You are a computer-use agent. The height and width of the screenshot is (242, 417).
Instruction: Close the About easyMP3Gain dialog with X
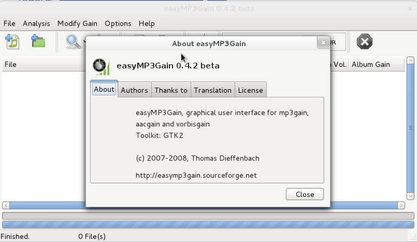click(x=323, y=43)
